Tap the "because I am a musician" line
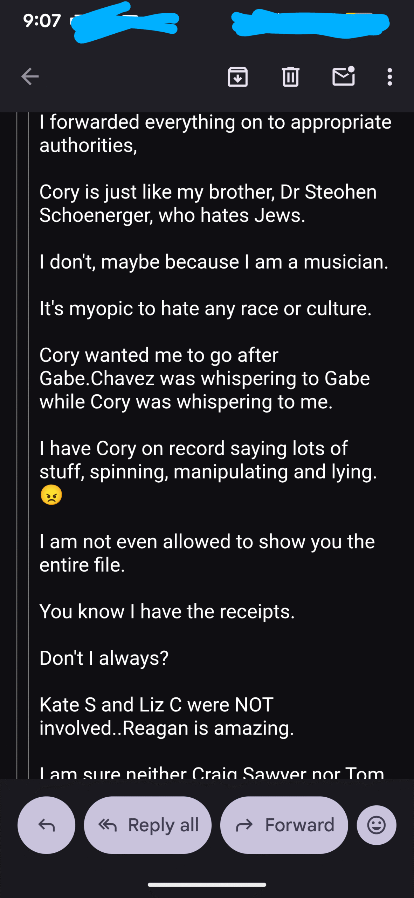This screenshot has height=898, width=414. 214,262
